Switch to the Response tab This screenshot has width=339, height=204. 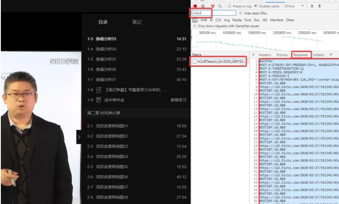click(300, 55)
